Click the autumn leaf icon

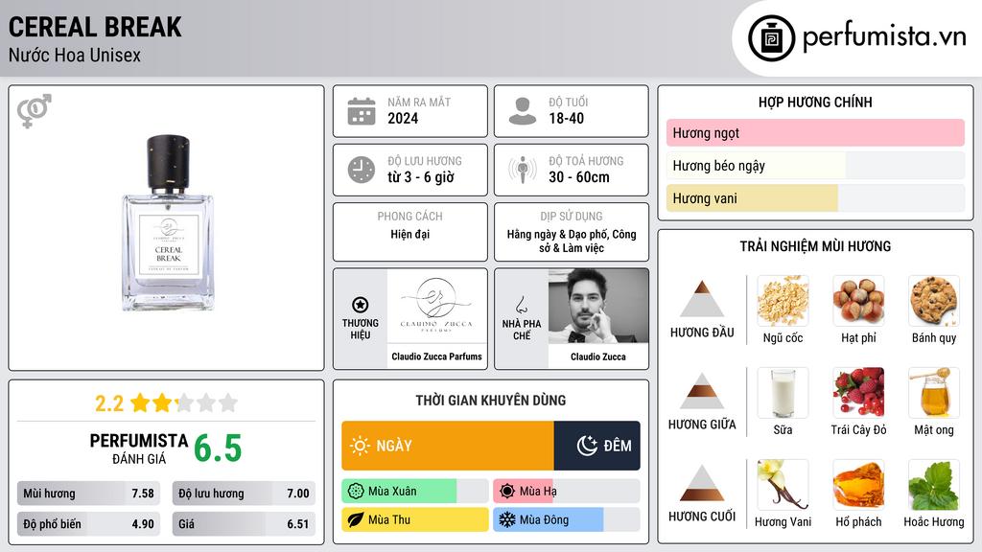[x=356, y=519]
